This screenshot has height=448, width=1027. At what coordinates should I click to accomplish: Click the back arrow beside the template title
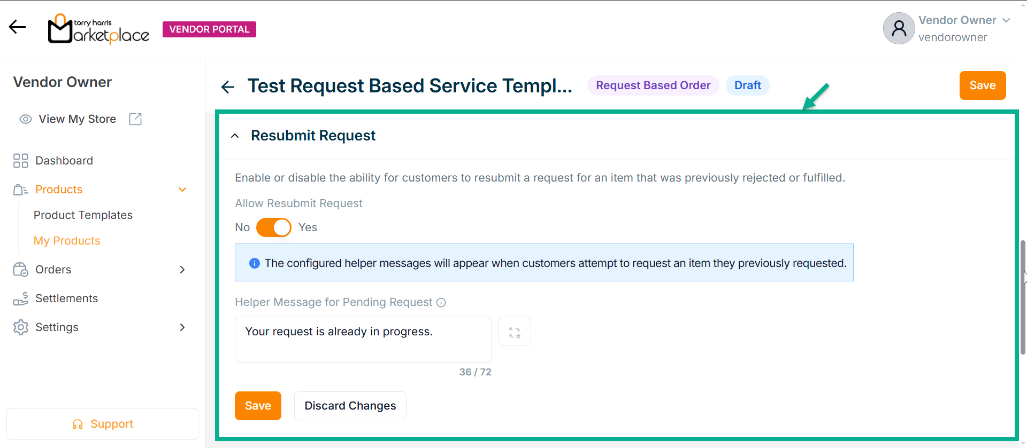(x=228, y=87)
